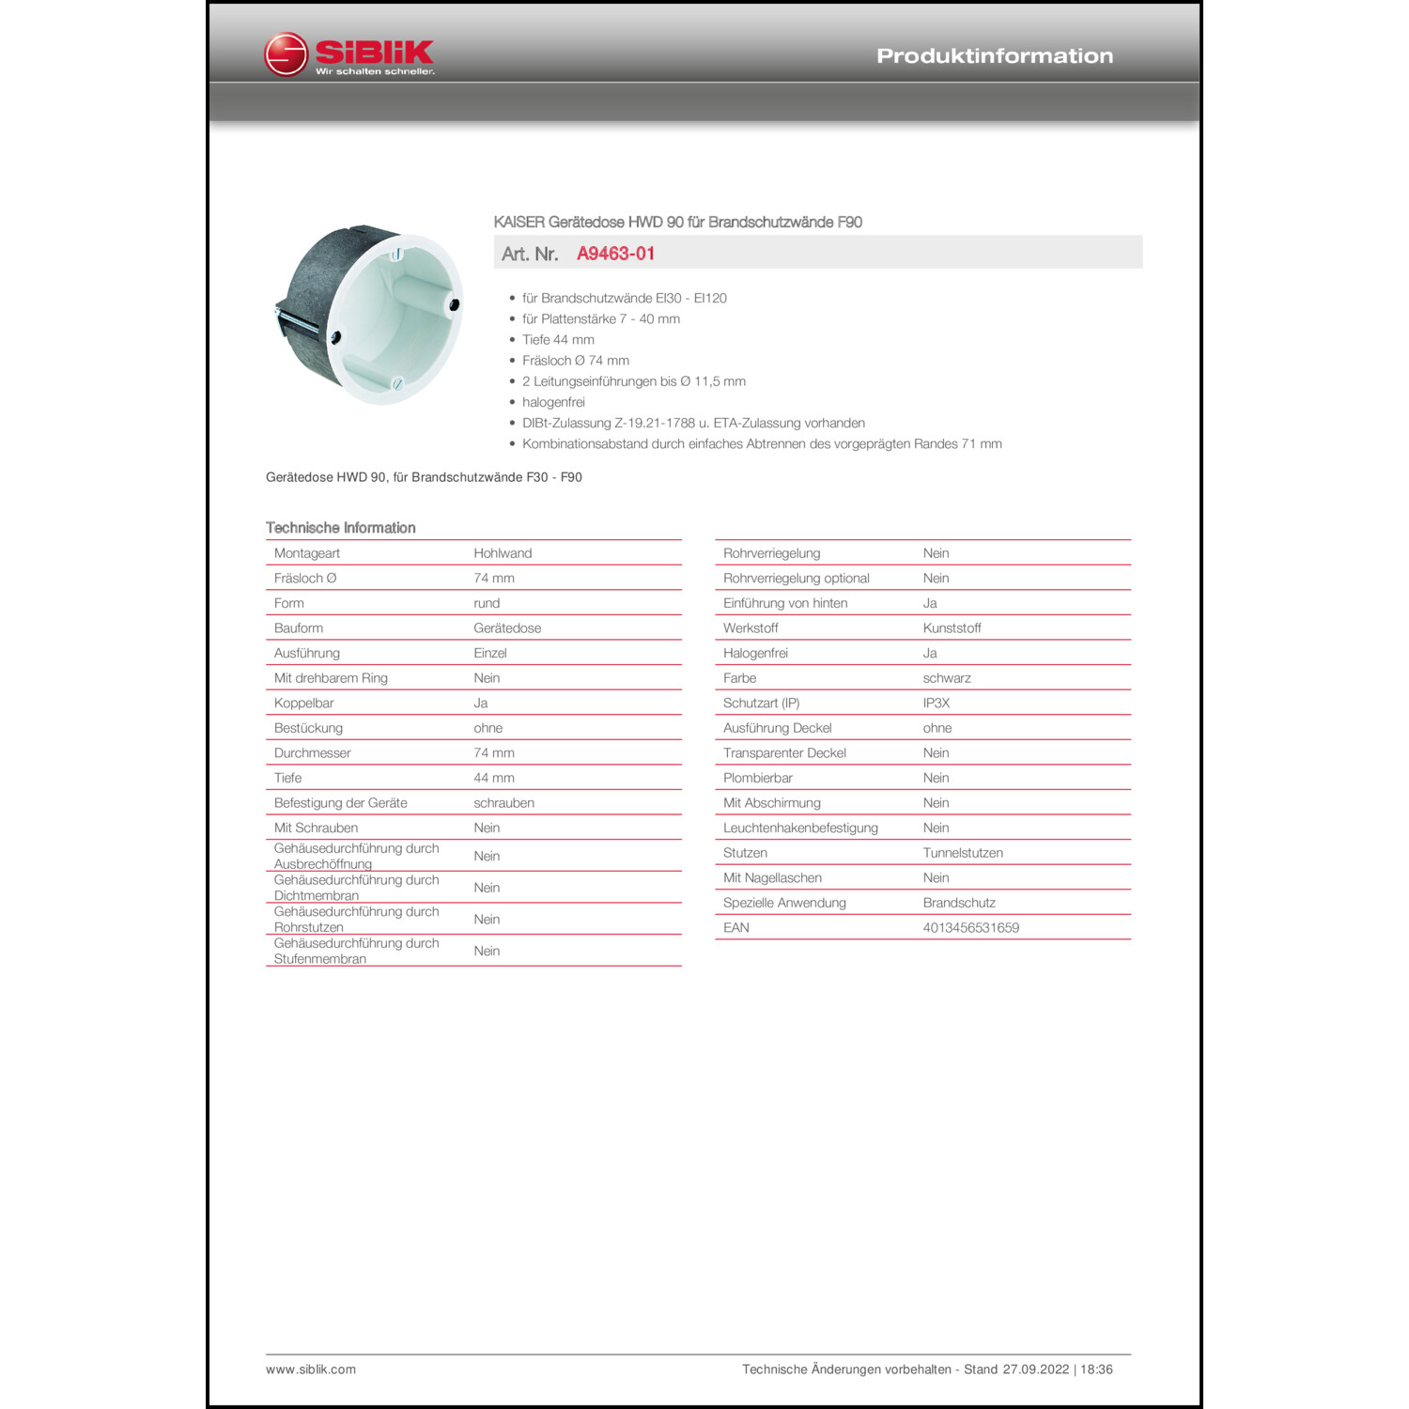The image size is (1409, 1409).
Task: Click the 'Transparenter Deckel' label
Action: pyautogui.click(x=785, y=753)
